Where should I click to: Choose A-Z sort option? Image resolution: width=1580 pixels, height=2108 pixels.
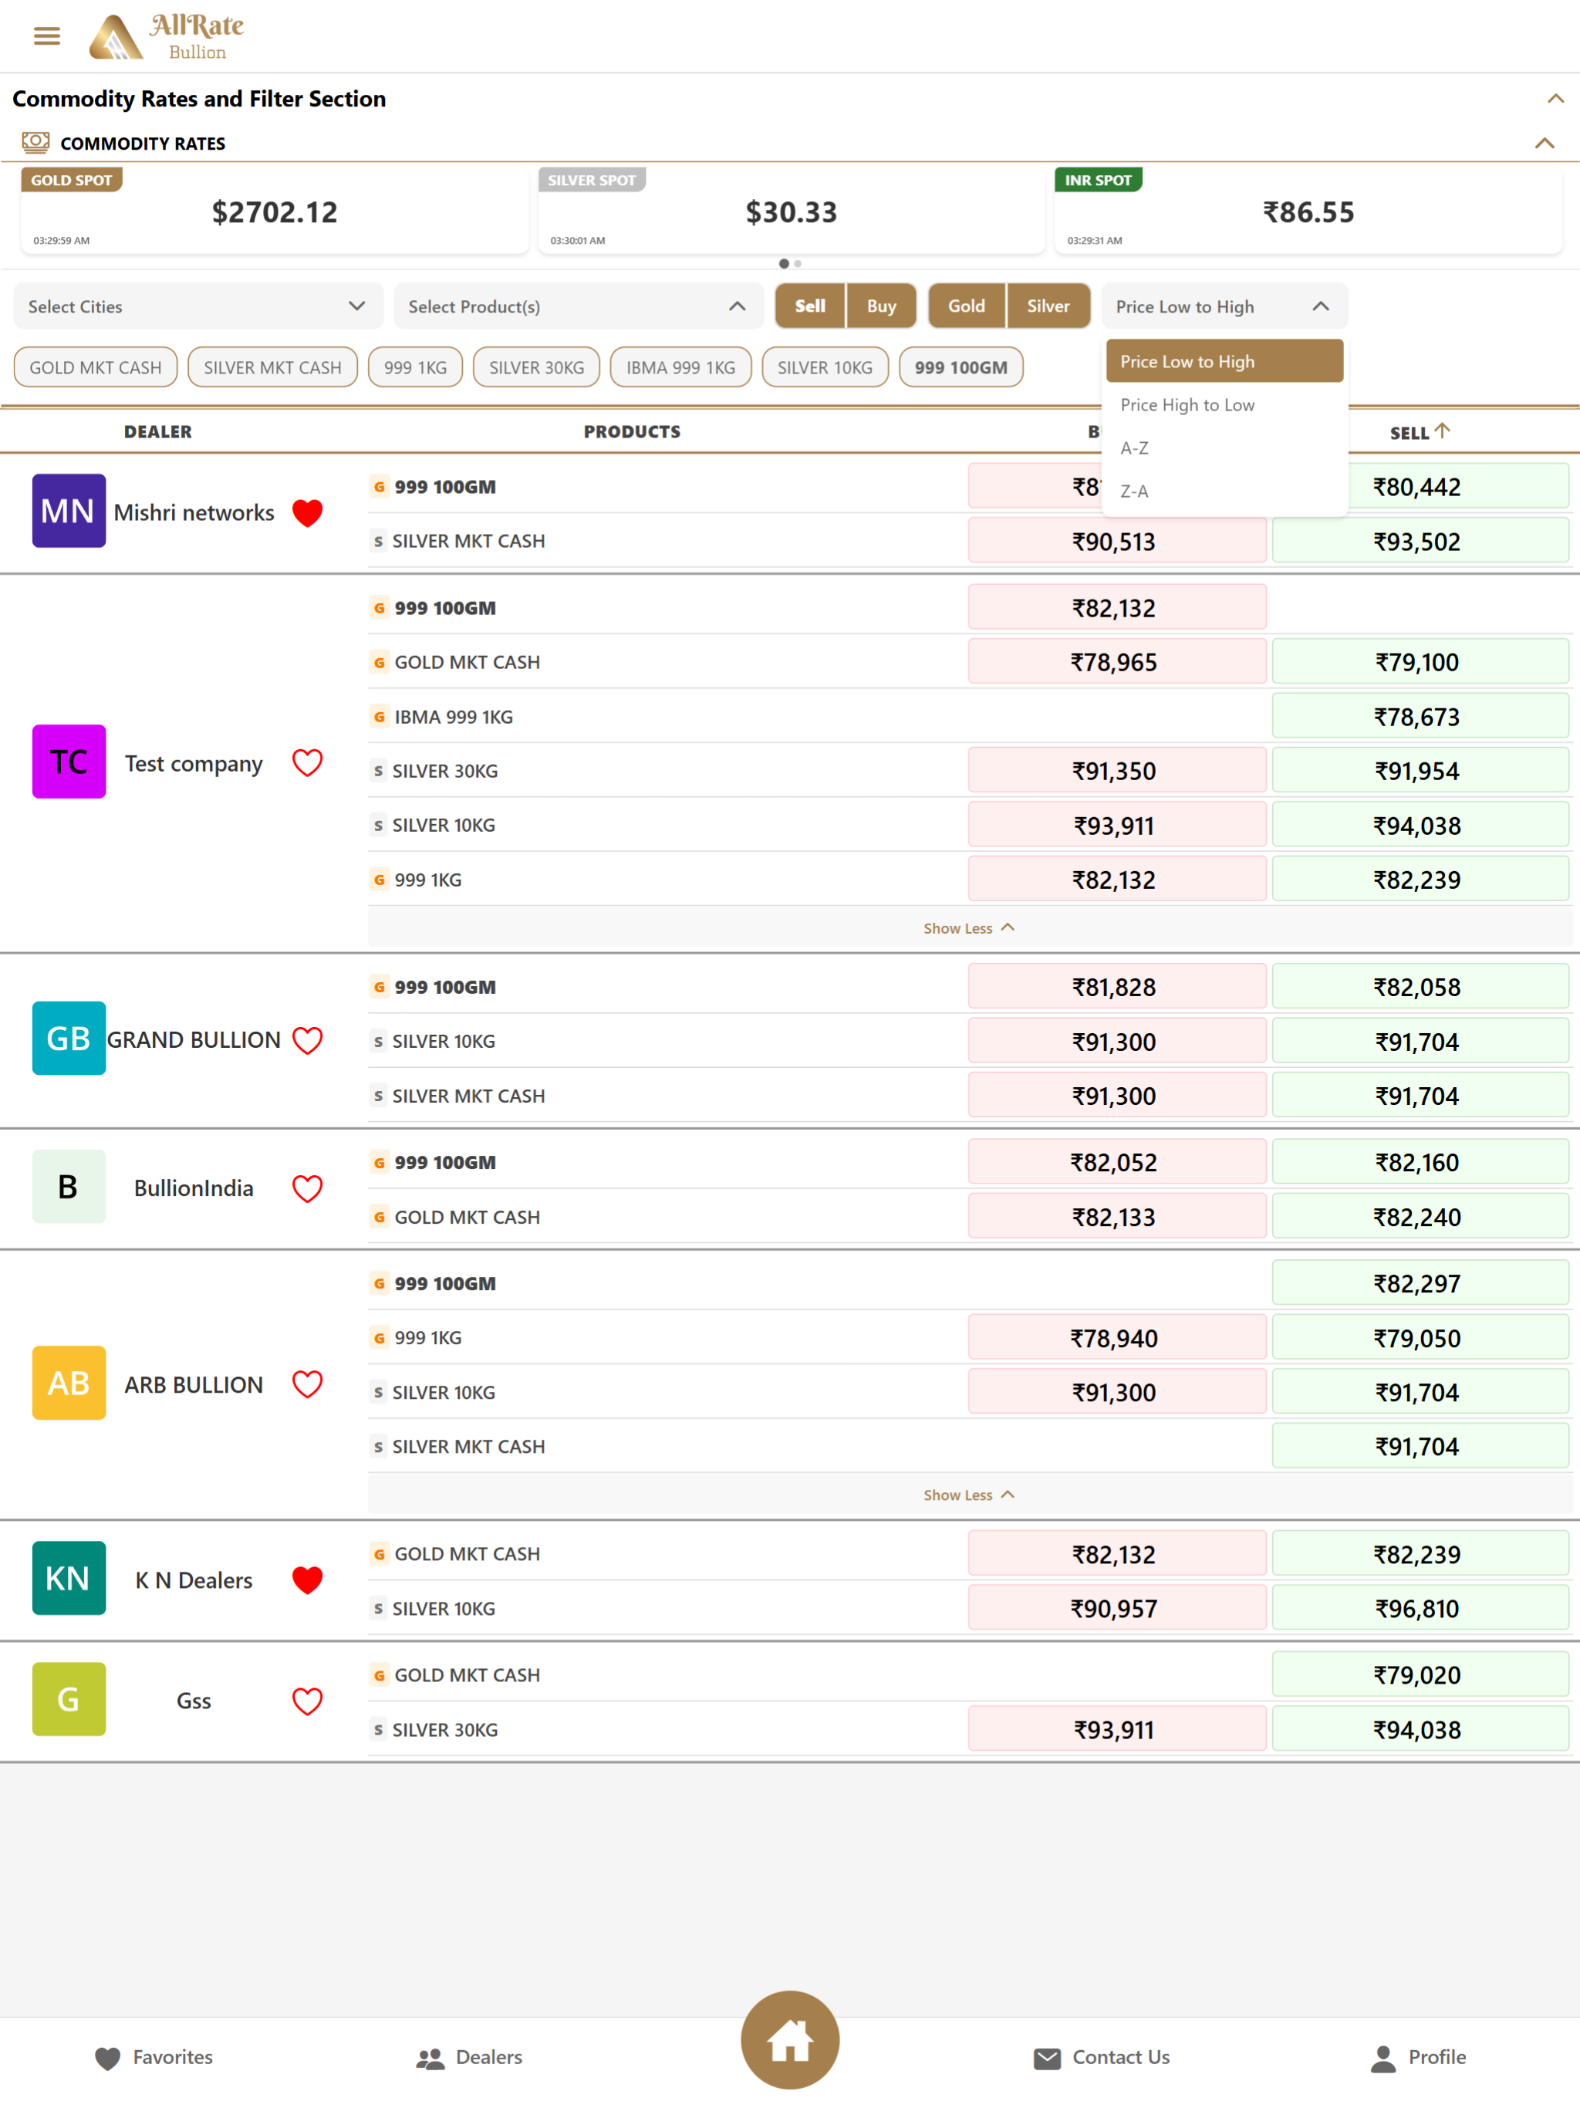click(1224, 448)
